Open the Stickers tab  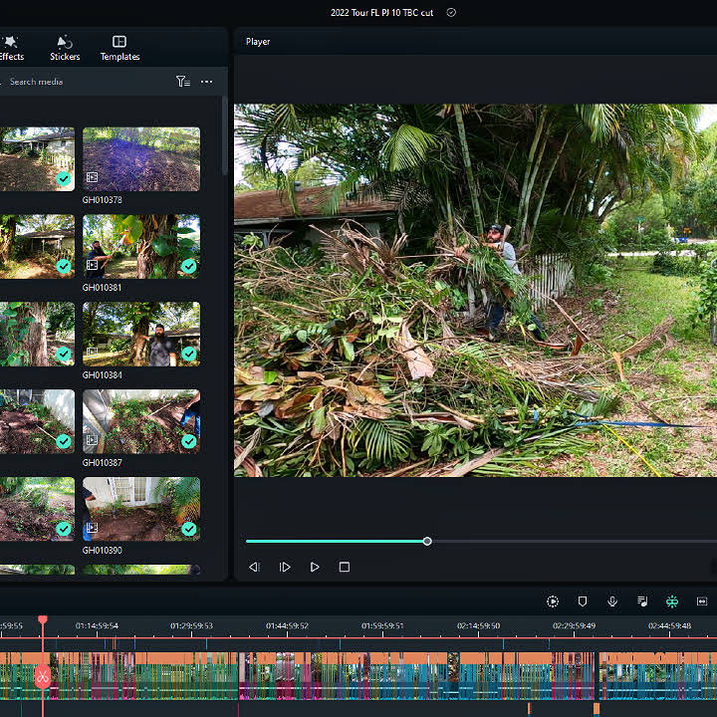pos(65,47)
